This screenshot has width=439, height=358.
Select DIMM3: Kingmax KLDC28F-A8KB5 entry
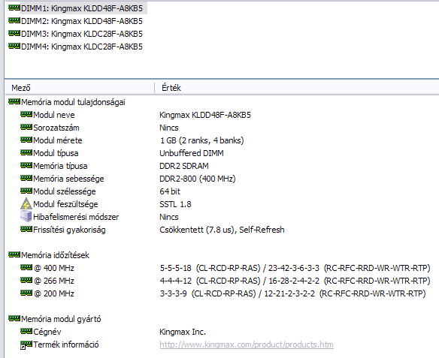click(82, 34)
